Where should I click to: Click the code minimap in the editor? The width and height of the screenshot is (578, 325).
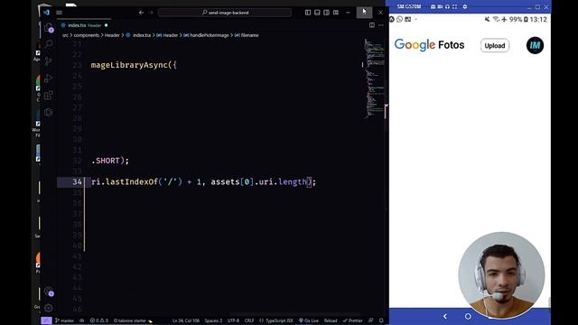[374, 78]
